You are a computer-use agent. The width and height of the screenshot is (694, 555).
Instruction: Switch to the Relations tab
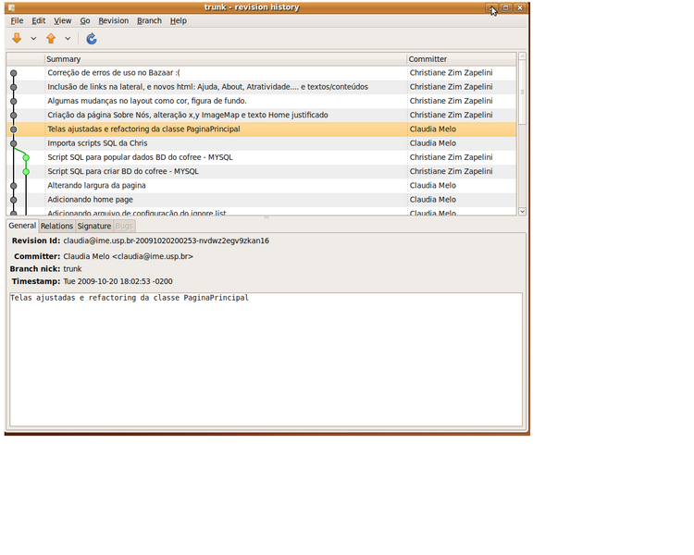[x=56, y=226]
